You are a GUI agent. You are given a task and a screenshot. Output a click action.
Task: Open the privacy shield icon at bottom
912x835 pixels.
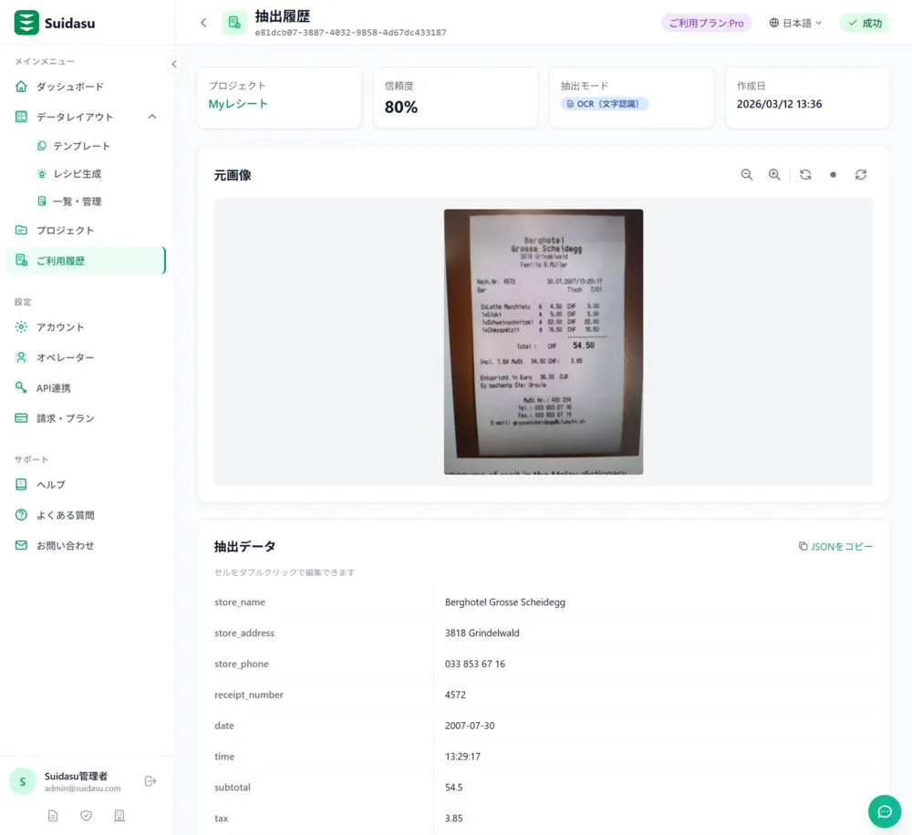(x=86, y=816)
